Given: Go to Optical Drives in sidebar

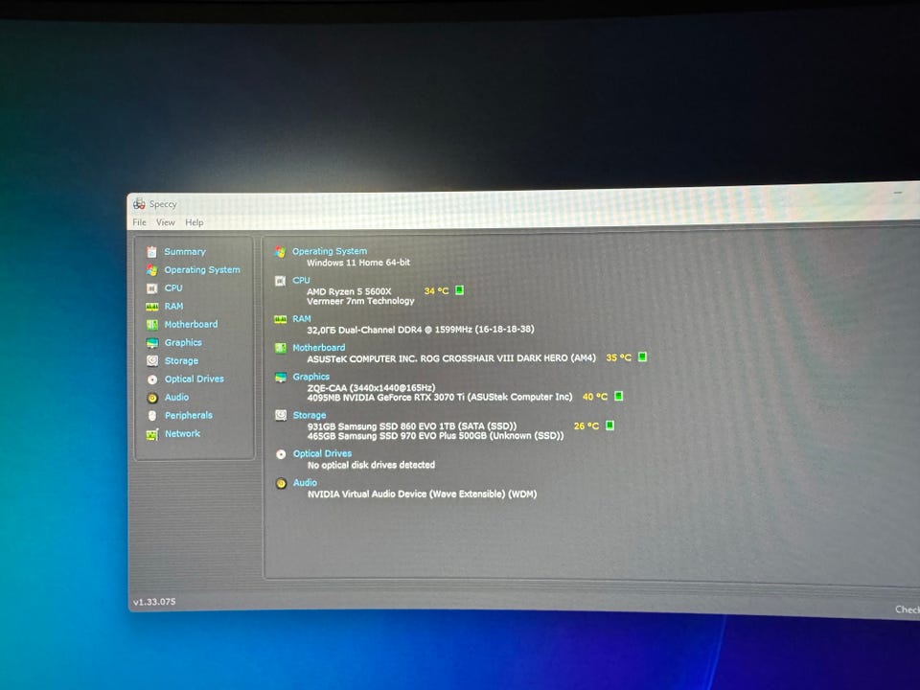Looking at the screenshot, I should (x=195, y=379).
